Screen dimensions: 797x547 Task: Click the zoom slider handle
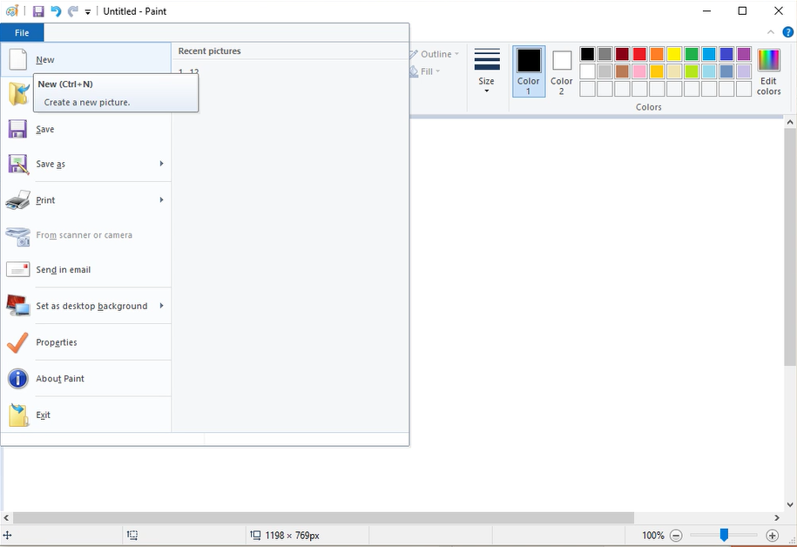click(x=724, y=534)
